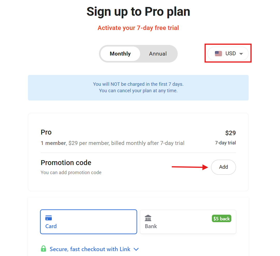This screenshot has width=280, height=256.
Task: Click the blue no-charge notice banner
Action: point(138,88)
